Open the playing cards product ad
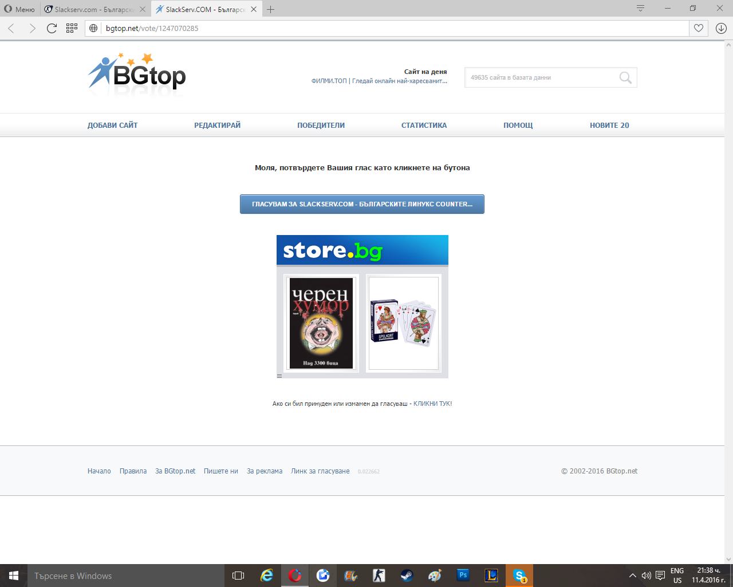This screenshot has width=733, height=587. tap(404, 323)
